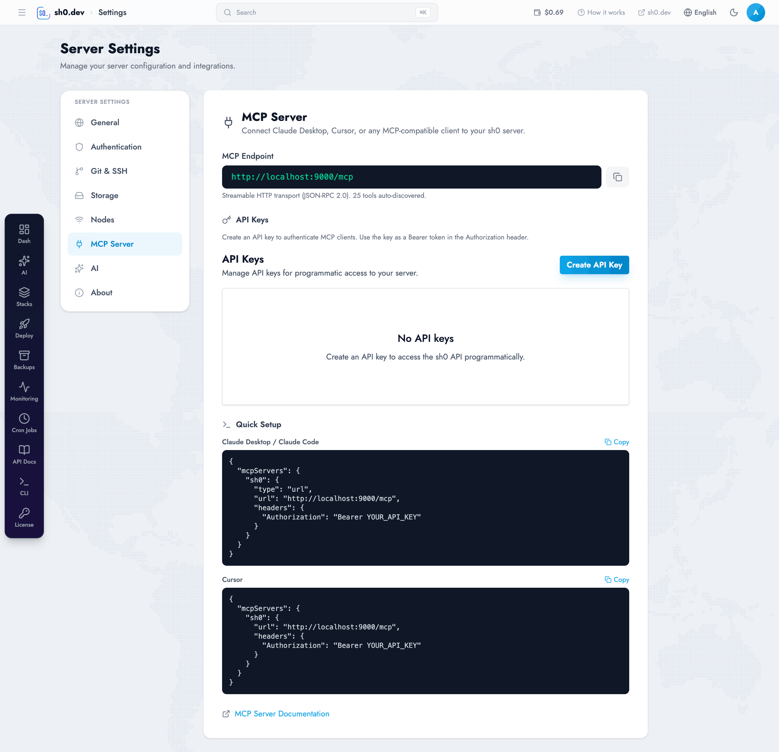
Task: Copy the MCP endpoint URL
Action: click(x=617, y=177)
